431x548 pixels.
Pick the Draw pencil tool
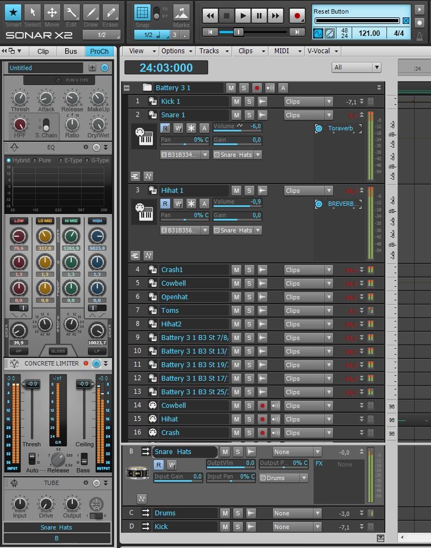tap(91, 12)
